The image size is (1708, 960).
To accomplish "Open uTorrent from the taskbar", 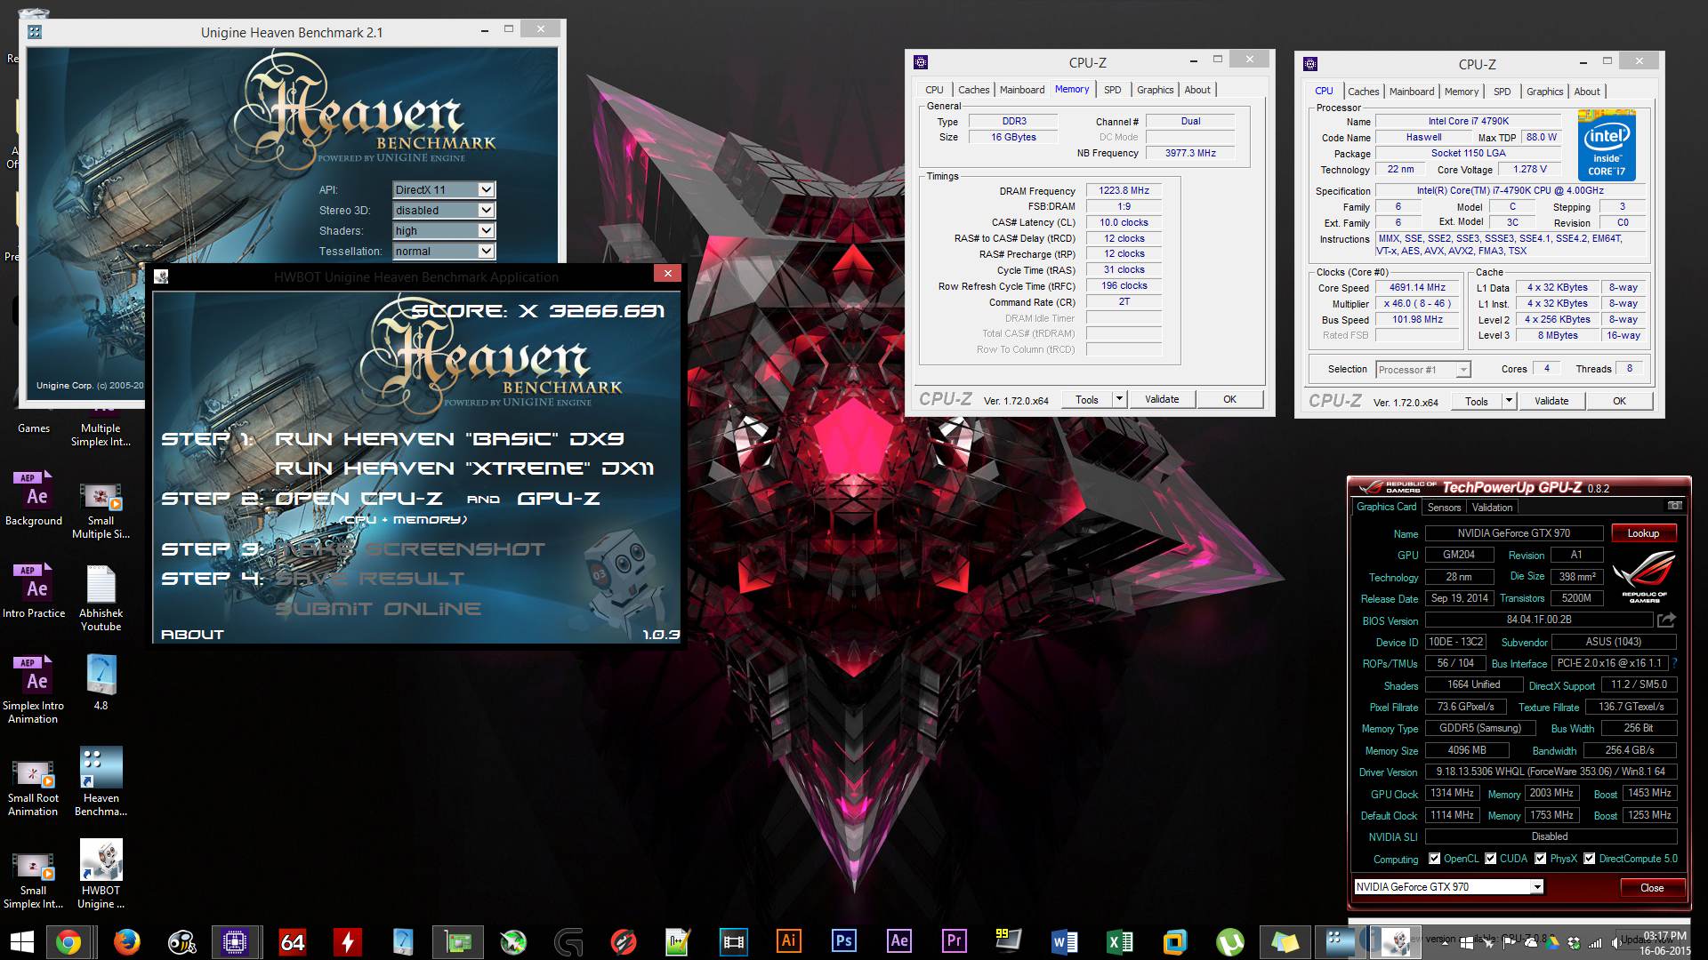I will click(1229, 941).
